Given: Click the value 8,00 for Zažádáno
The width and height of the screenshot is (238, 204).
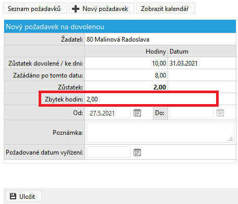Looking at the screenshot, I should 160,75.
